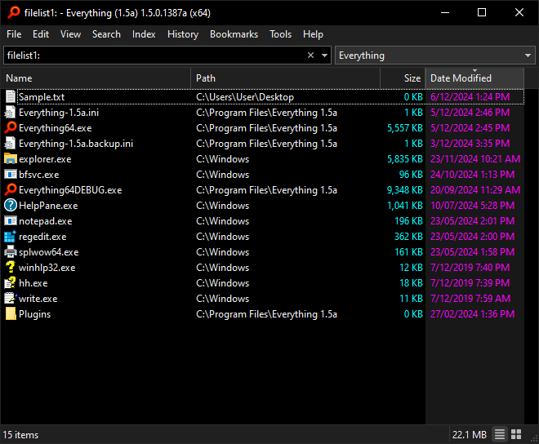Click the notepad.exe file icon
Screen dimensions: 539x444
tap(11, 221)
